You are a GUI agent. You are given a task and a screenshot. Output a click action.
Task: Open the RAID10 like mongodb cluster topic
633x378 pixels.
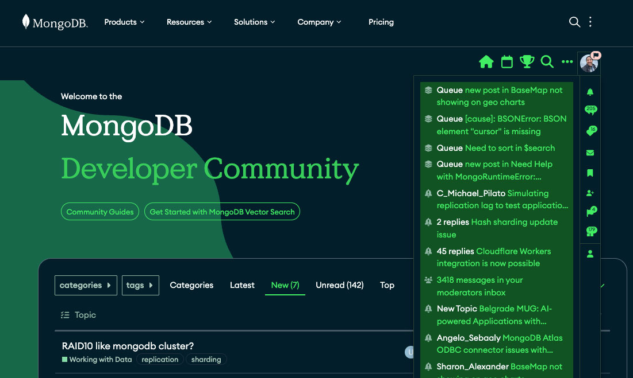pyautogui.click(x=128, y=346)
